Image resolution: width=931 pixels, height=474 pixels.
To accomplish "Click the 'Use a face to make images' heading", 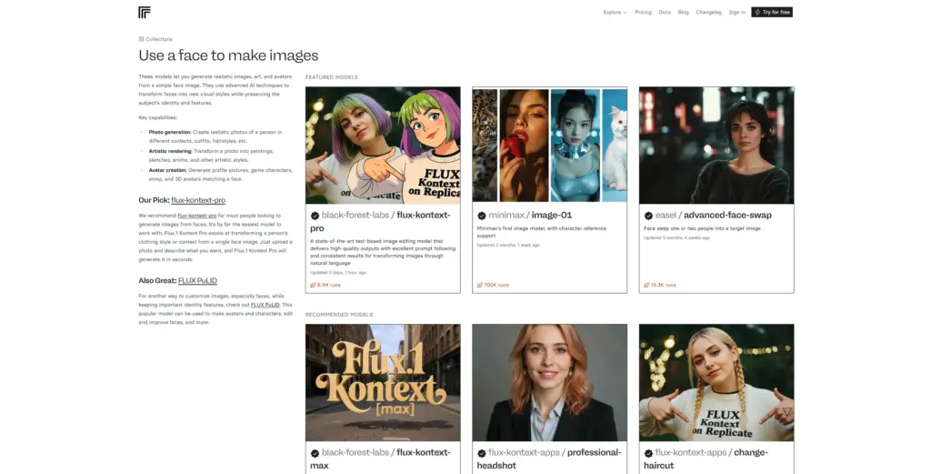I will point(228,55).
